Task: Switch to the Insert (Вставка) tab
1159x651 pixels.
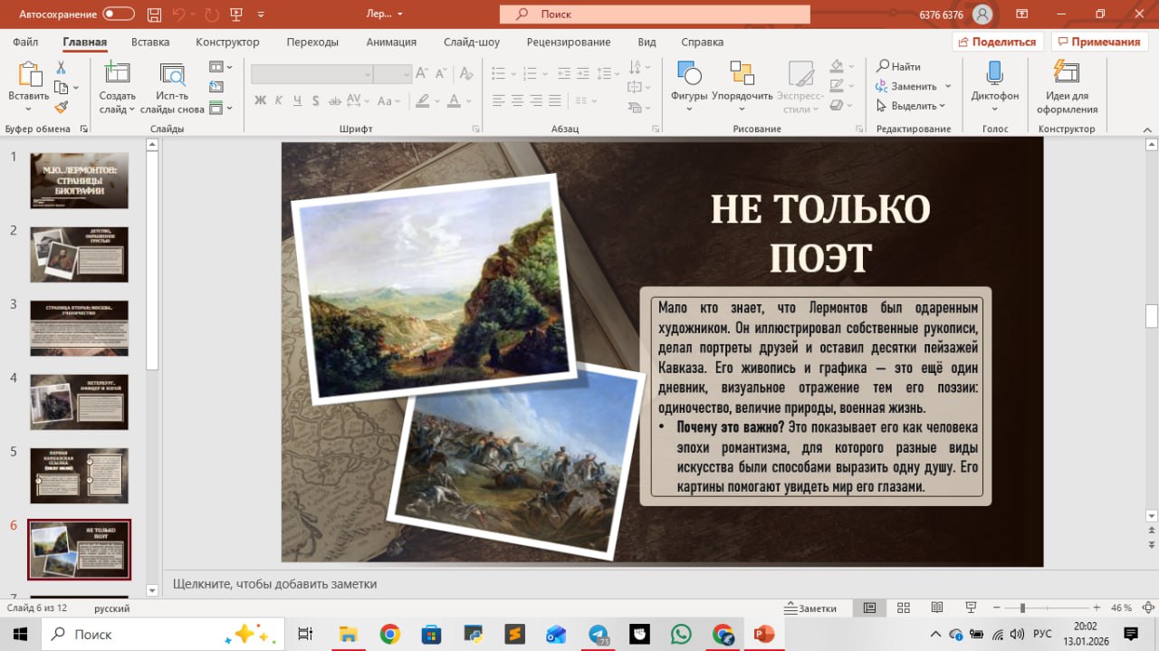Action: (x=150, y=42)
